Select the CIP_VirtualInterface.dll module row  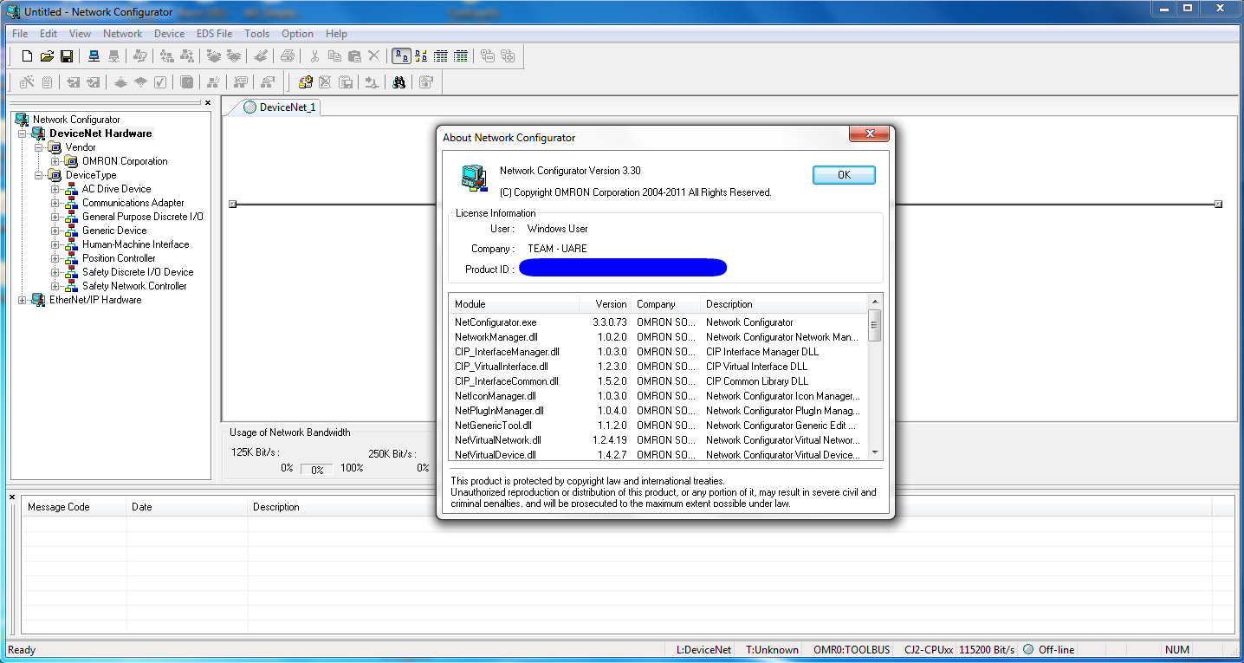point(658,367)
